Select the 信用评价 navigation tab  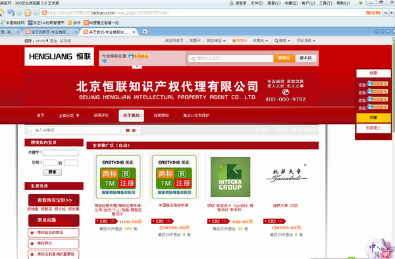(101, 115)
